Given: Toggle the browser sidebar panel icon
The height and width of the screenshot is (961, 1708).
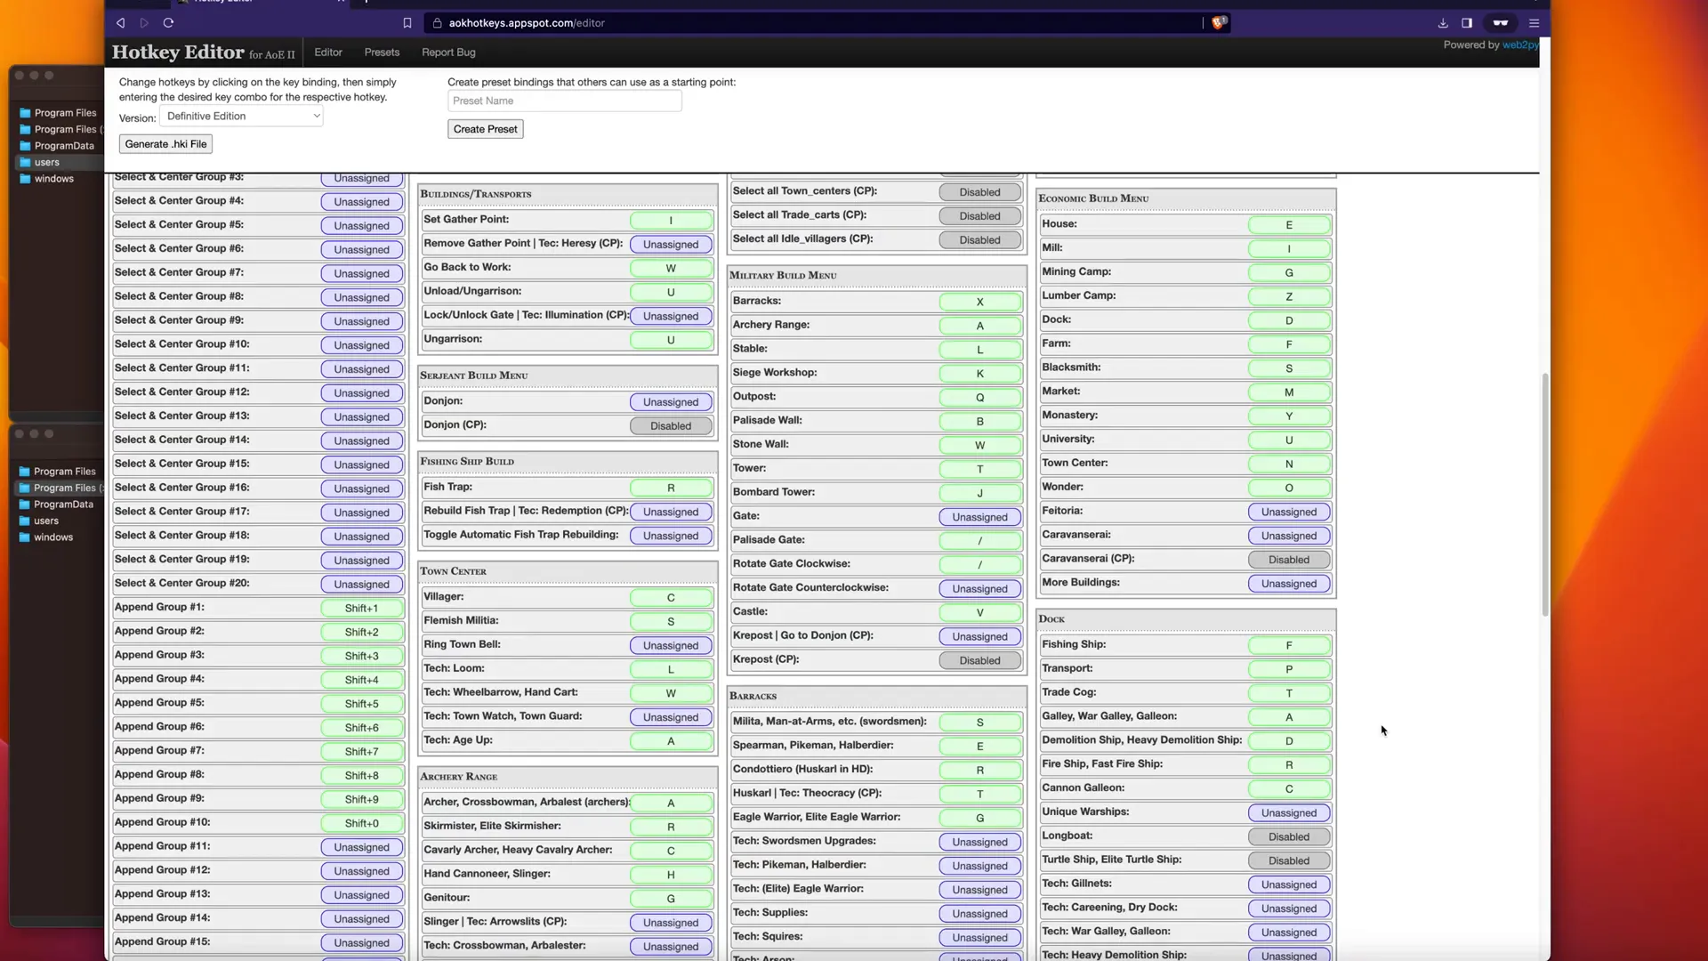Looking at the screenshot, I should coord(1467,23).
